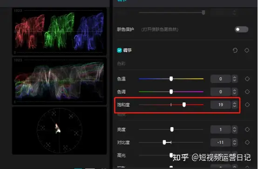
Task: Click keyframe diamond for 饱和度 row
Action: (247, 105)
